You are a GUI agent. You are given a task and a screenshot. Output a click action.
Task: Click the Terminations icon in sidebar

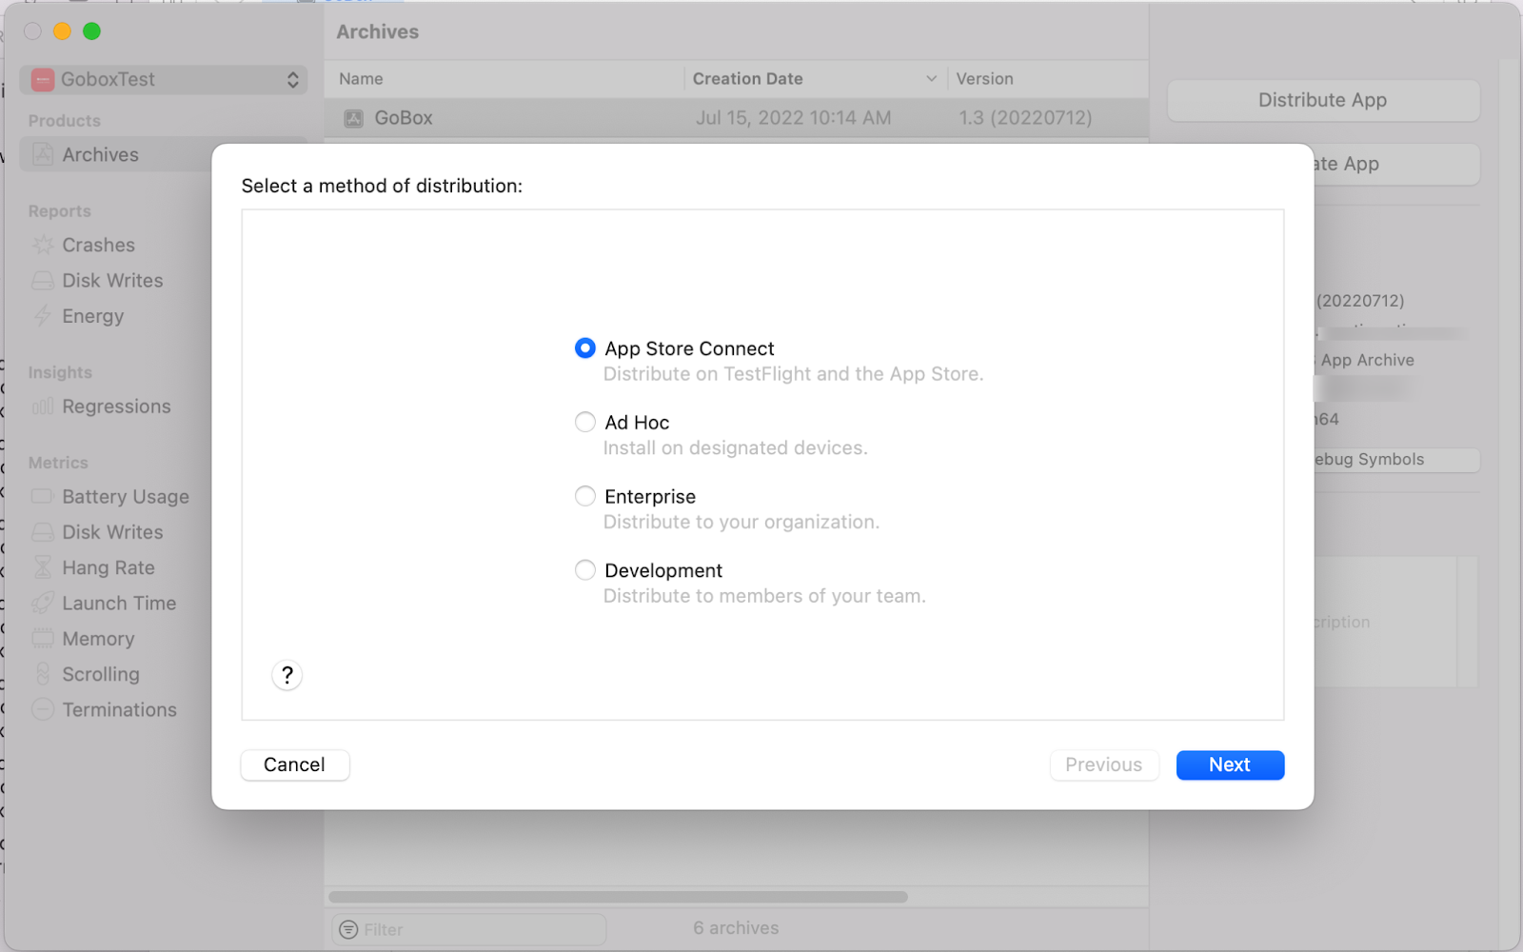coord(43,709)
